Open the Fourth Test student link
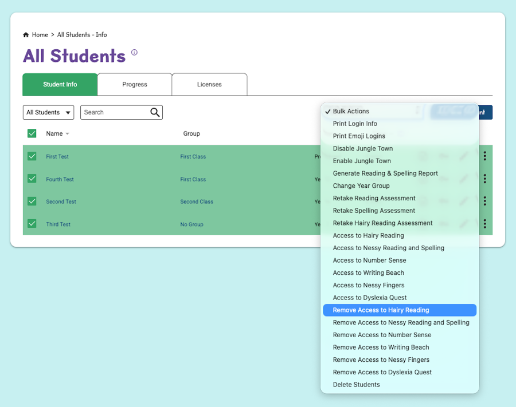This screenshot has height=407, width=516. (60, 179)
